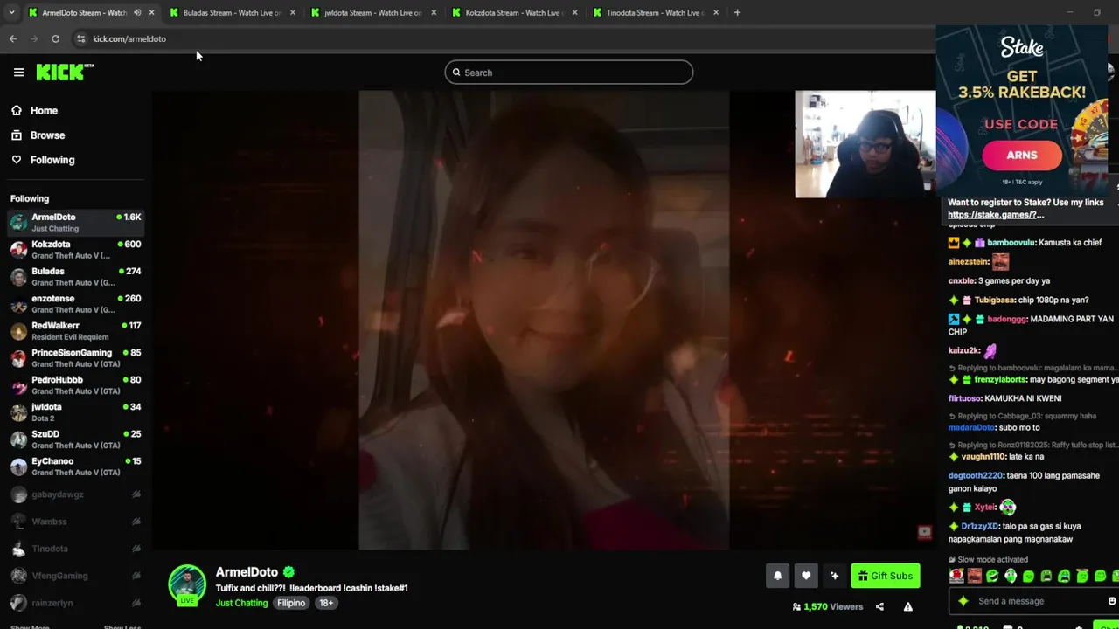
Task: Click the 18+ tag
Action: [x=325, y=603]
